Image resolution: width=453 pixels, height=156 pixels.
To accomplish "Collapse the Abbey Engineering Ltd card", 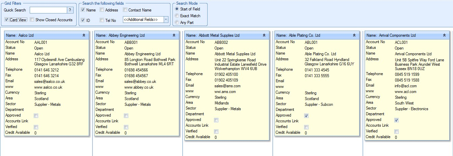I will (x=174, y=35).
